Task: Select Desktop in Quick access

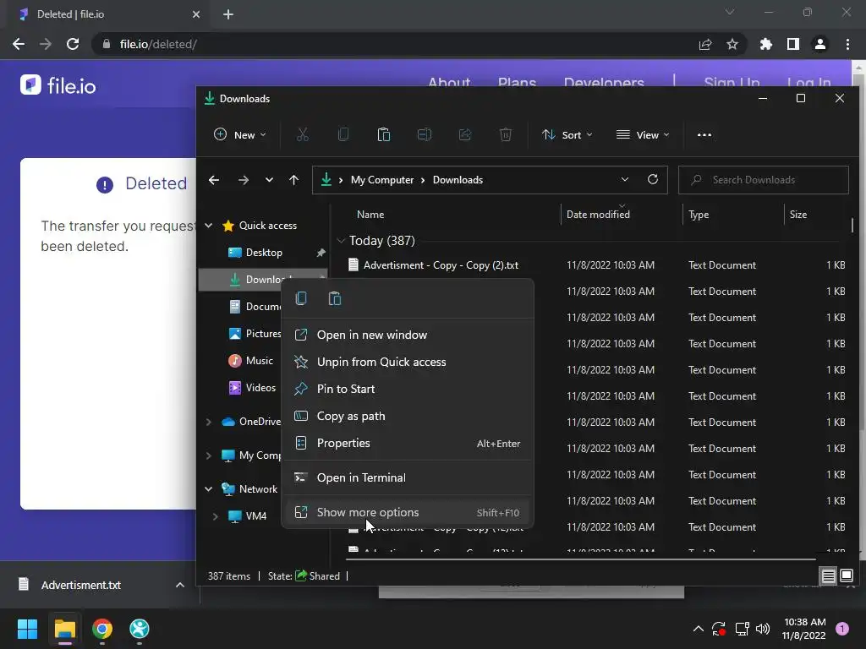Action: click(x=264, y=253)
